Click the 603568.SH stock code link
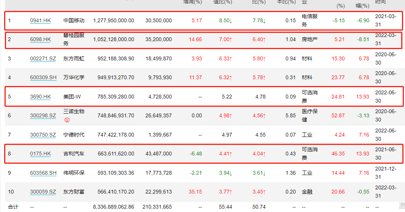 [43, 173]
